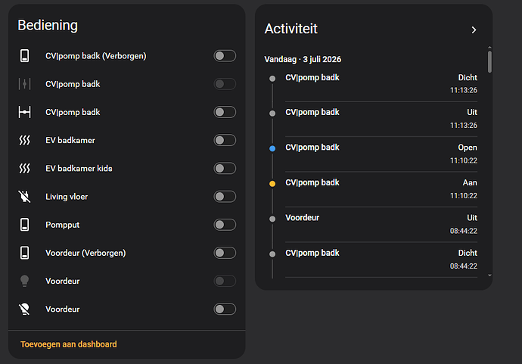Select grey timeline dot for CV|pomp badk Dicht 11:13:26

click(x=272, y=79)
